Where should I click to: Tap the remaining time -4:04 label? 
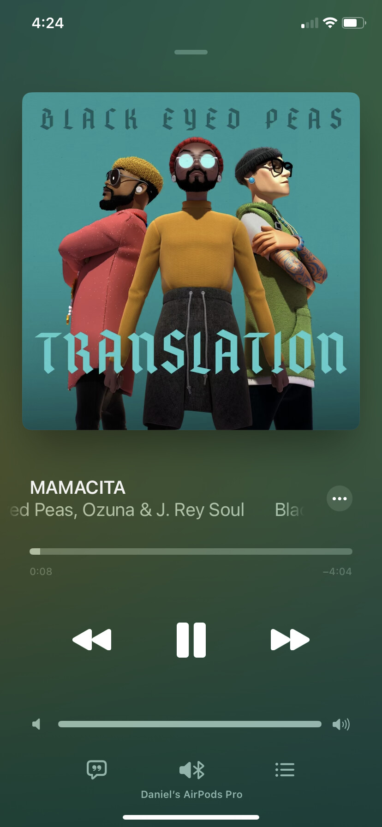tap(337, 571)
